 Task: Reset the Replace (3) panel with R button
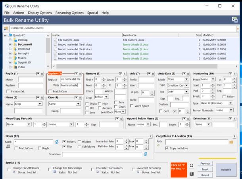81,74
